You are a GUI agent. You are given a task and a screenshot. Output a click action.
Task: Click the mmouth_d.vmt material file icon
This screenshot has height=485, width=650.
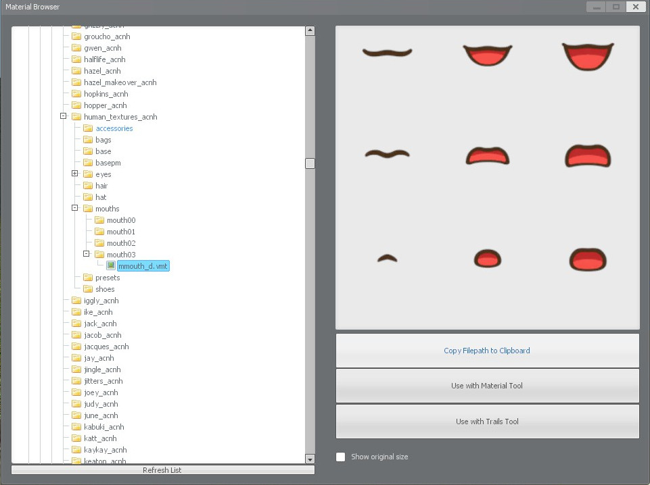click(x=111, y=265)
